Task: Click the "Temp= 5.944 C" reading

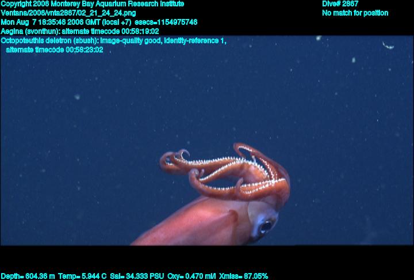Action: 82,277
